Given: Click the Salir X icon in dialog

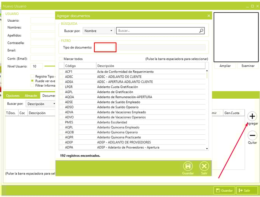Looking at the screenshot, I should pos(204,166).
